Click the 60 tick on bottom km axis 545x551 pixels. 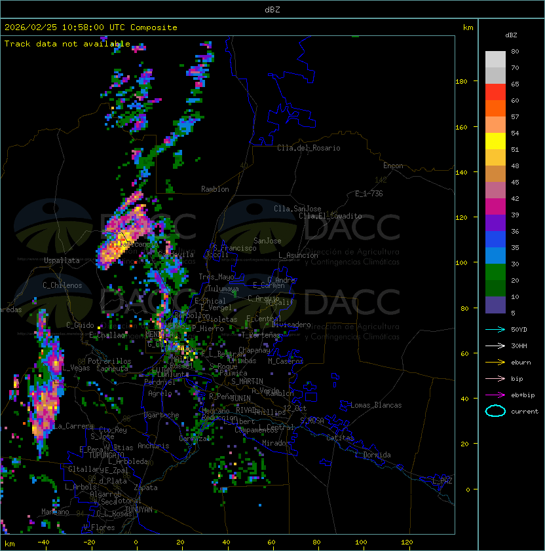[271, 542]
